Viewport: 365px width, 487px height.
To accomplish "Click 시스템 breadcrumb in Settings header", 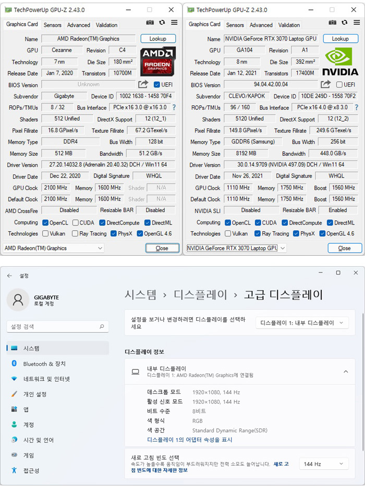I will coord(141,294).
